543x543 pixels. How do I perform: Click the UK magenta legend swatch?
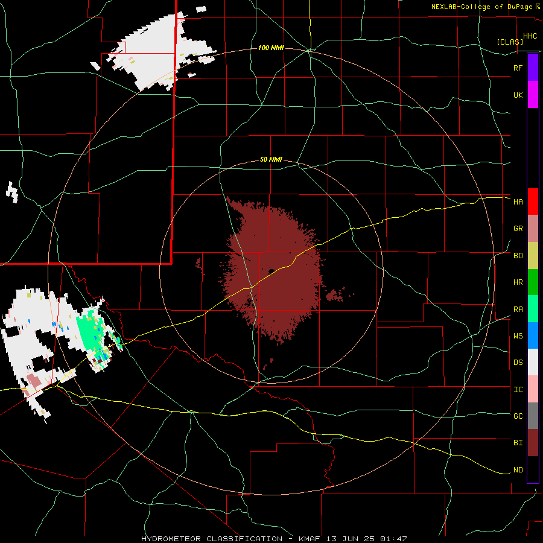533,95
